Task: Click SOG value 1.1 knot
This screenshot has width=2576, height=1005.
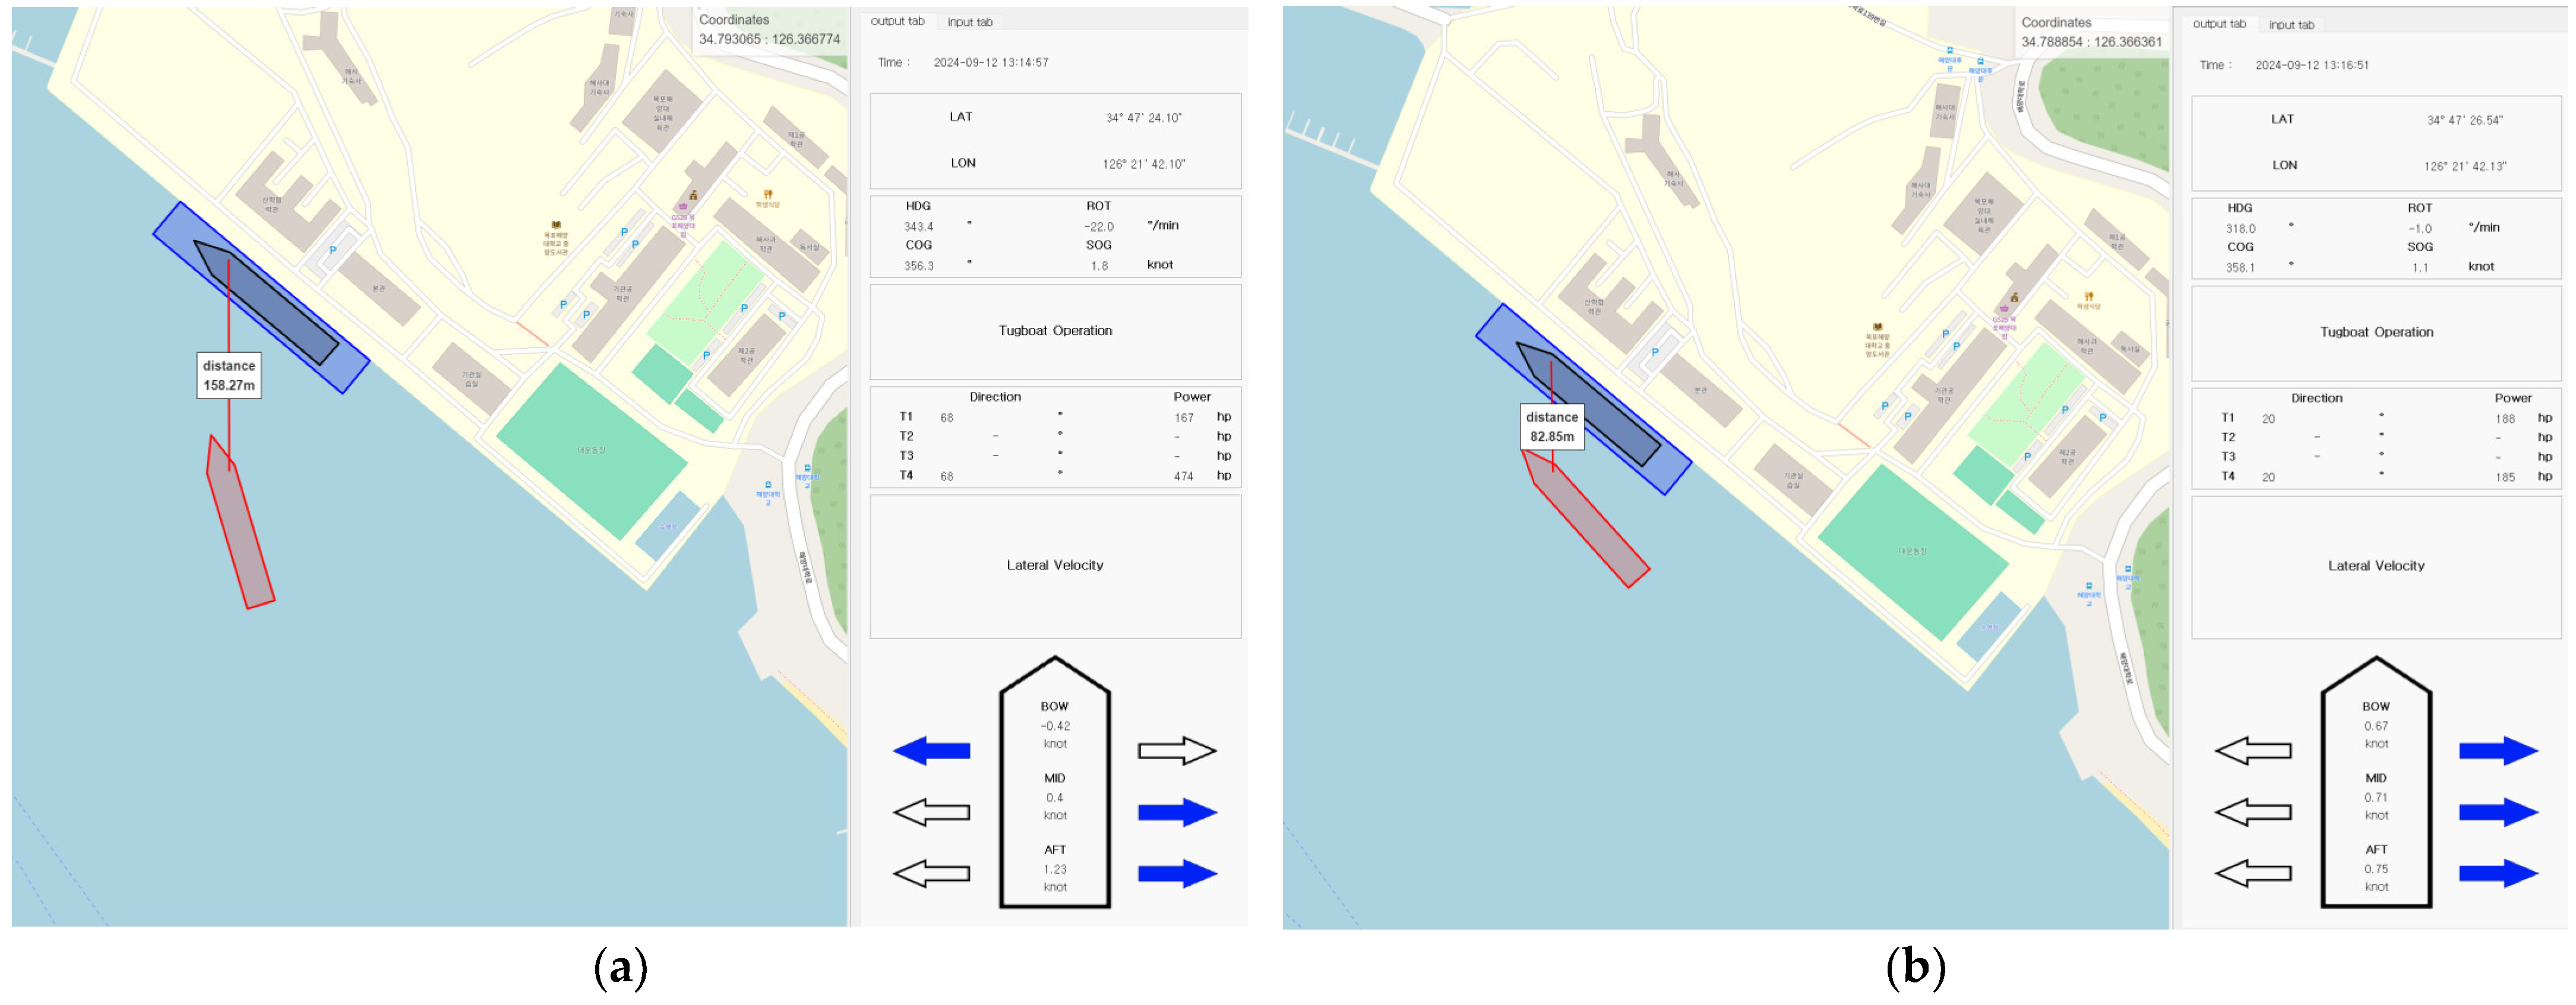Action: click(x=2420, y=268)
